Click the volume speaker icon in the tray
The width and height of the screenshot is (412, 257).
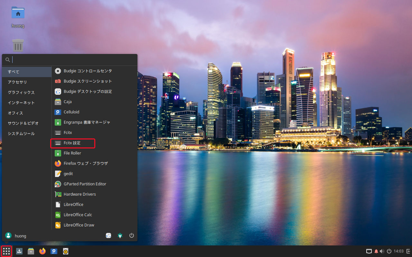point(382,251)
